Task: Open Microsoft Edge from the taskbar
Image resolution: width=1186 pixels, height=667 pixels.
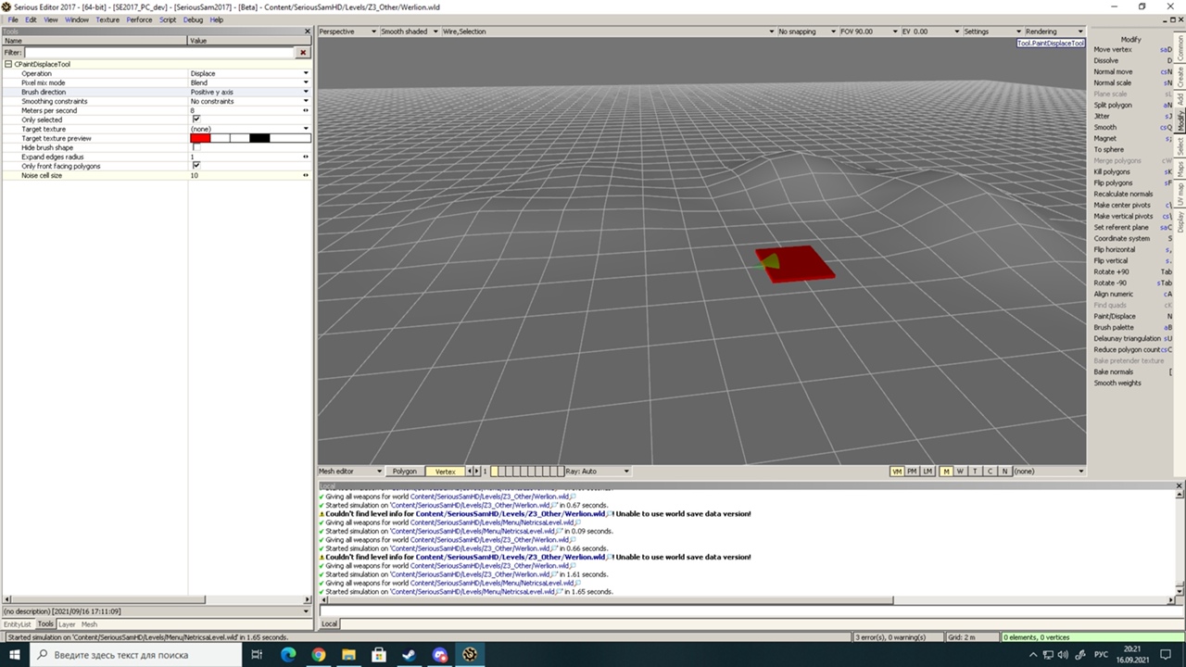Action: 287,654
